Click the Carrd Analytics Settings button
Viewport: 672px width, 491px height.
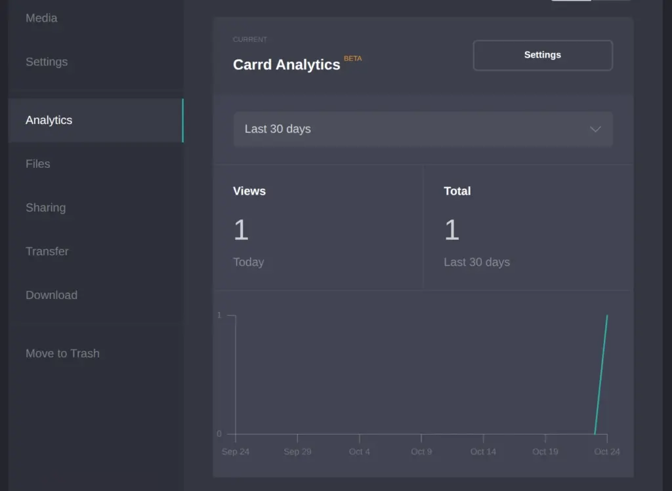pyautogui.click(x=543, y=55)
